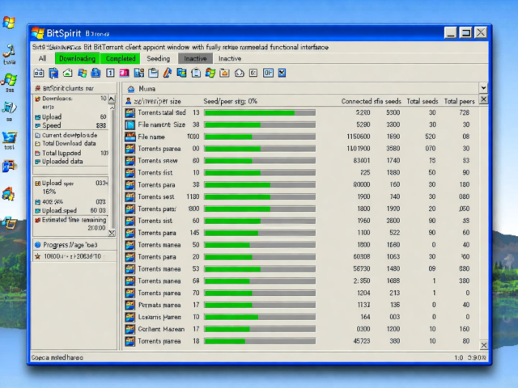The width and height of the screenshot is (518, 388).
Task: Open the music note desktop icon at top
Action: [9, 50]
